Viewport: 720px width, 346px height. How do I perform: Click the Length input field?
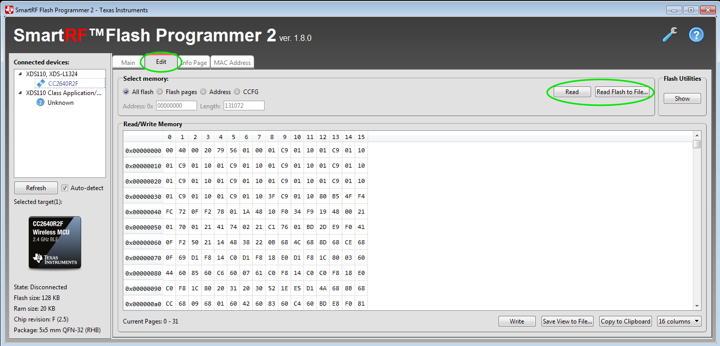point(244,106)
